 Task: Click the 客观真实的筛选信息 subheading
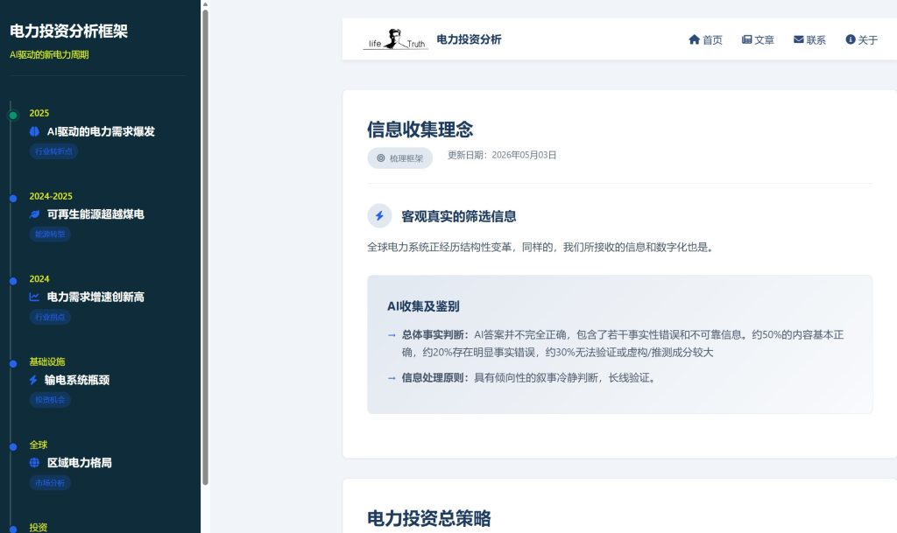[x=459, y=216]
